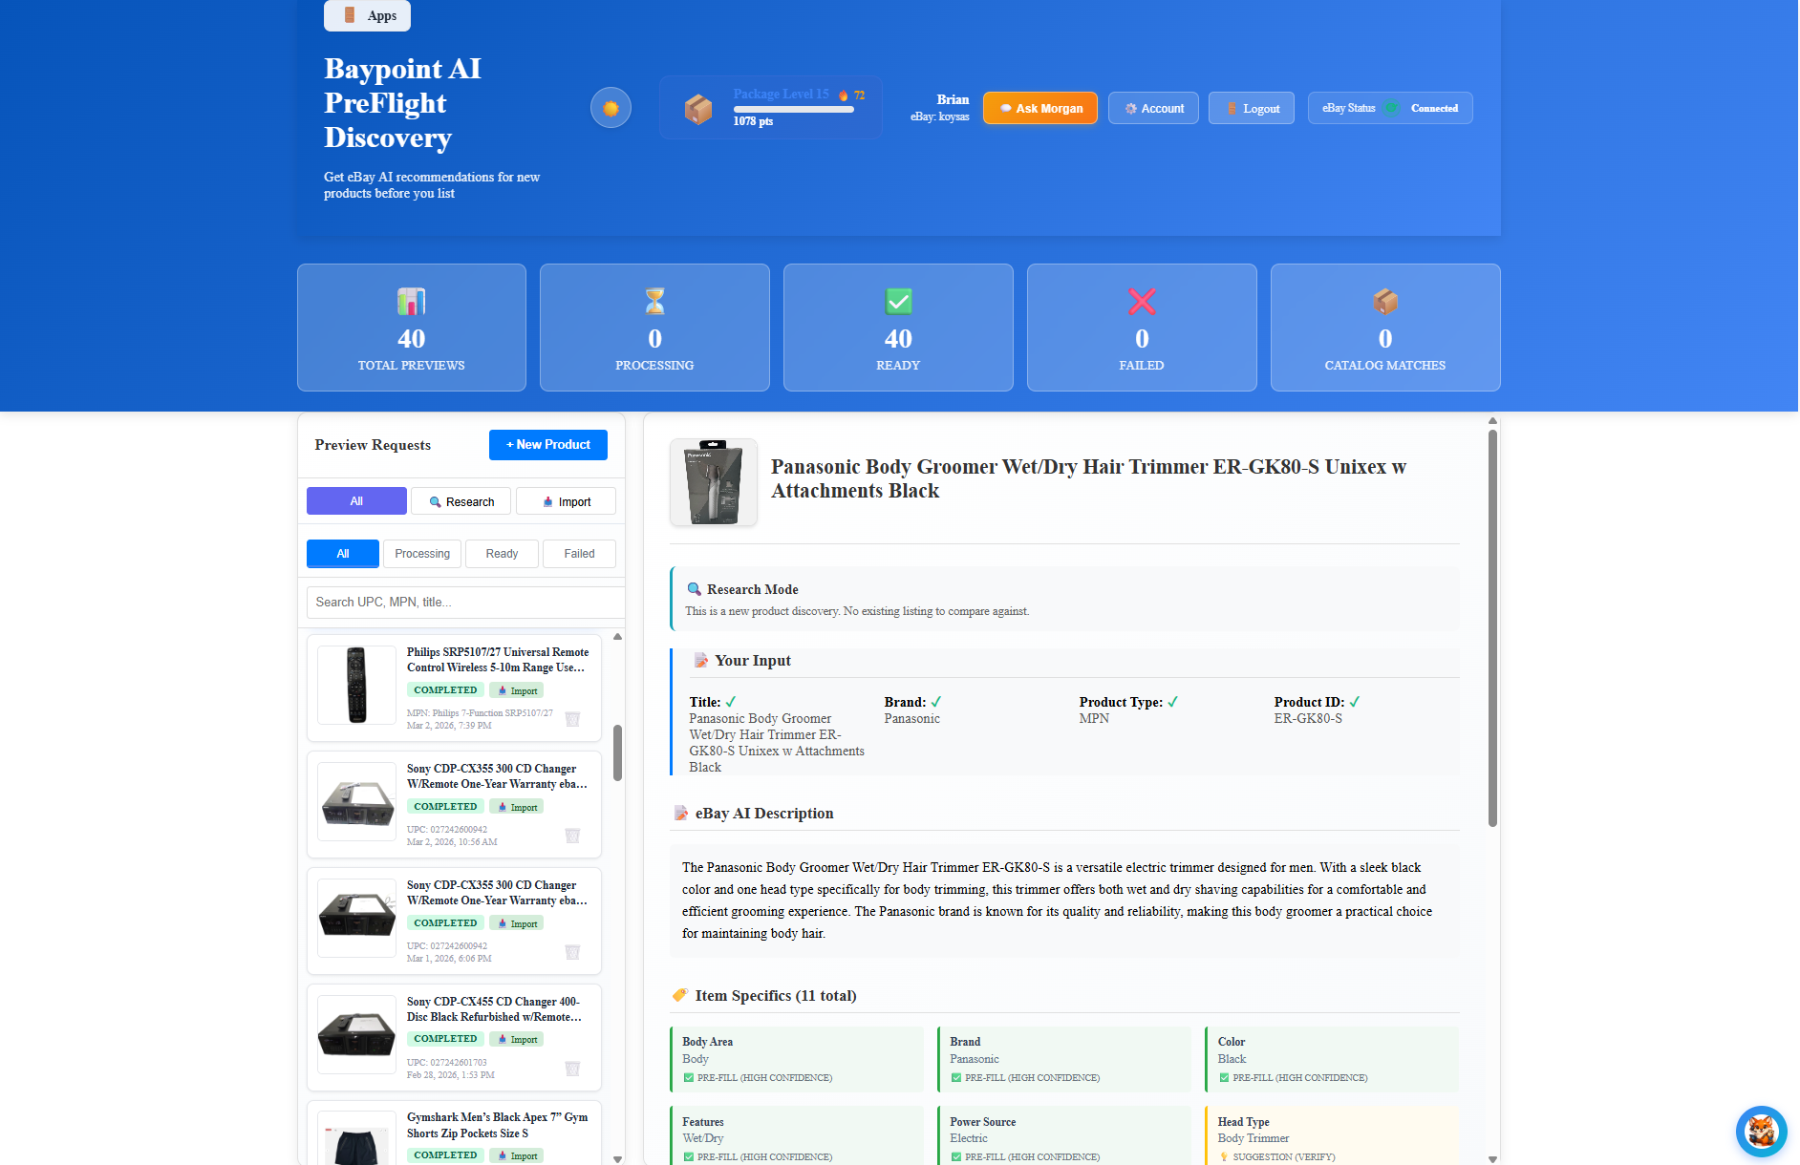Open the fox chat assistant widget
Screen dimensions: 1800x1165
[x=1761, y=1131]
